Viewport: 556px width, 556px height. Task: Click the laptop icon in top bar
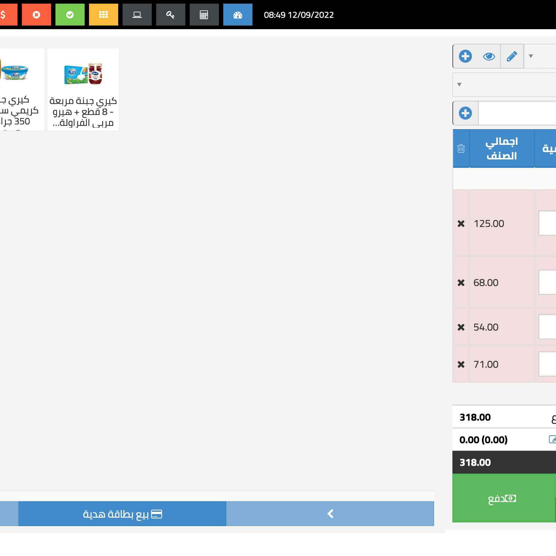(137, 15)
